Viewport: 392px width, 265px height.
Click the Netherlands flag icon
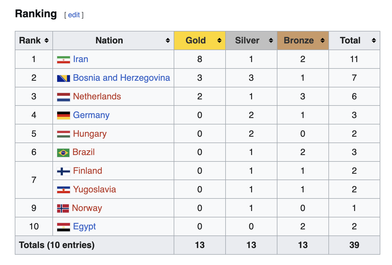63,97
